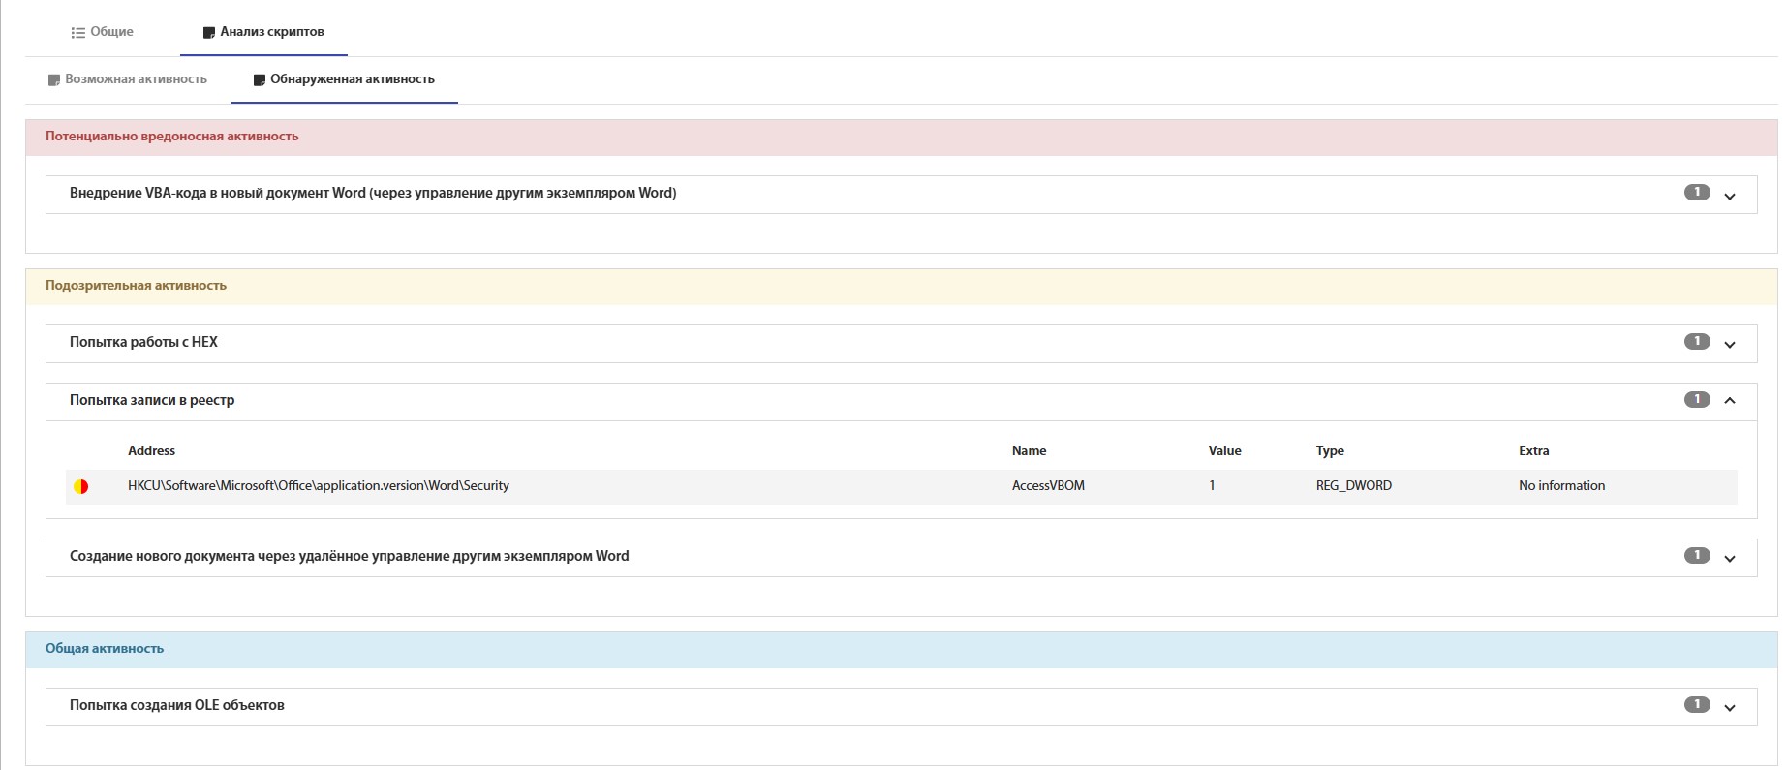This screenshot has height=770, width=1787.
Task: Expand the VBA-code injection item chevron
Action: click(1730, 196)
